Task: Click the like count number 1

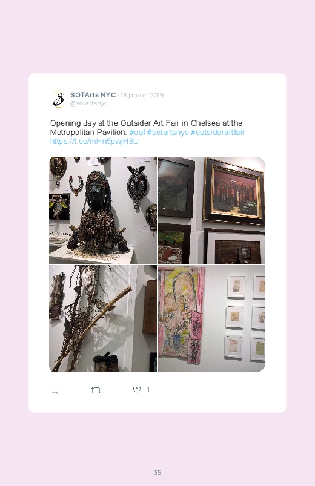Action: point(148,390)
